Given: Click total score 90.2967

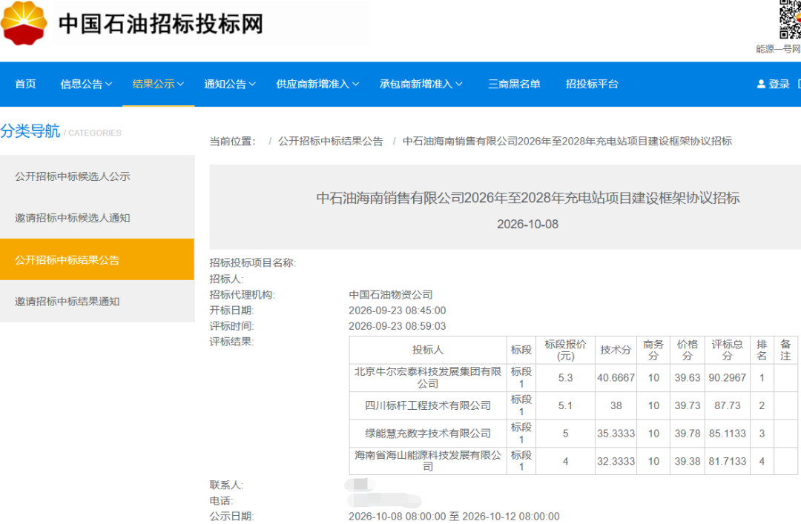Looking at the screenshot, I should click(x=728, y=378).
